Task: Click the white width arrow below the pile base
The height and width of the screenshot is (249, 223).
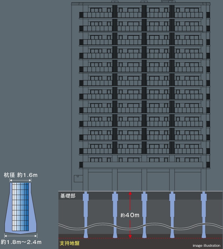Action: 21,236
